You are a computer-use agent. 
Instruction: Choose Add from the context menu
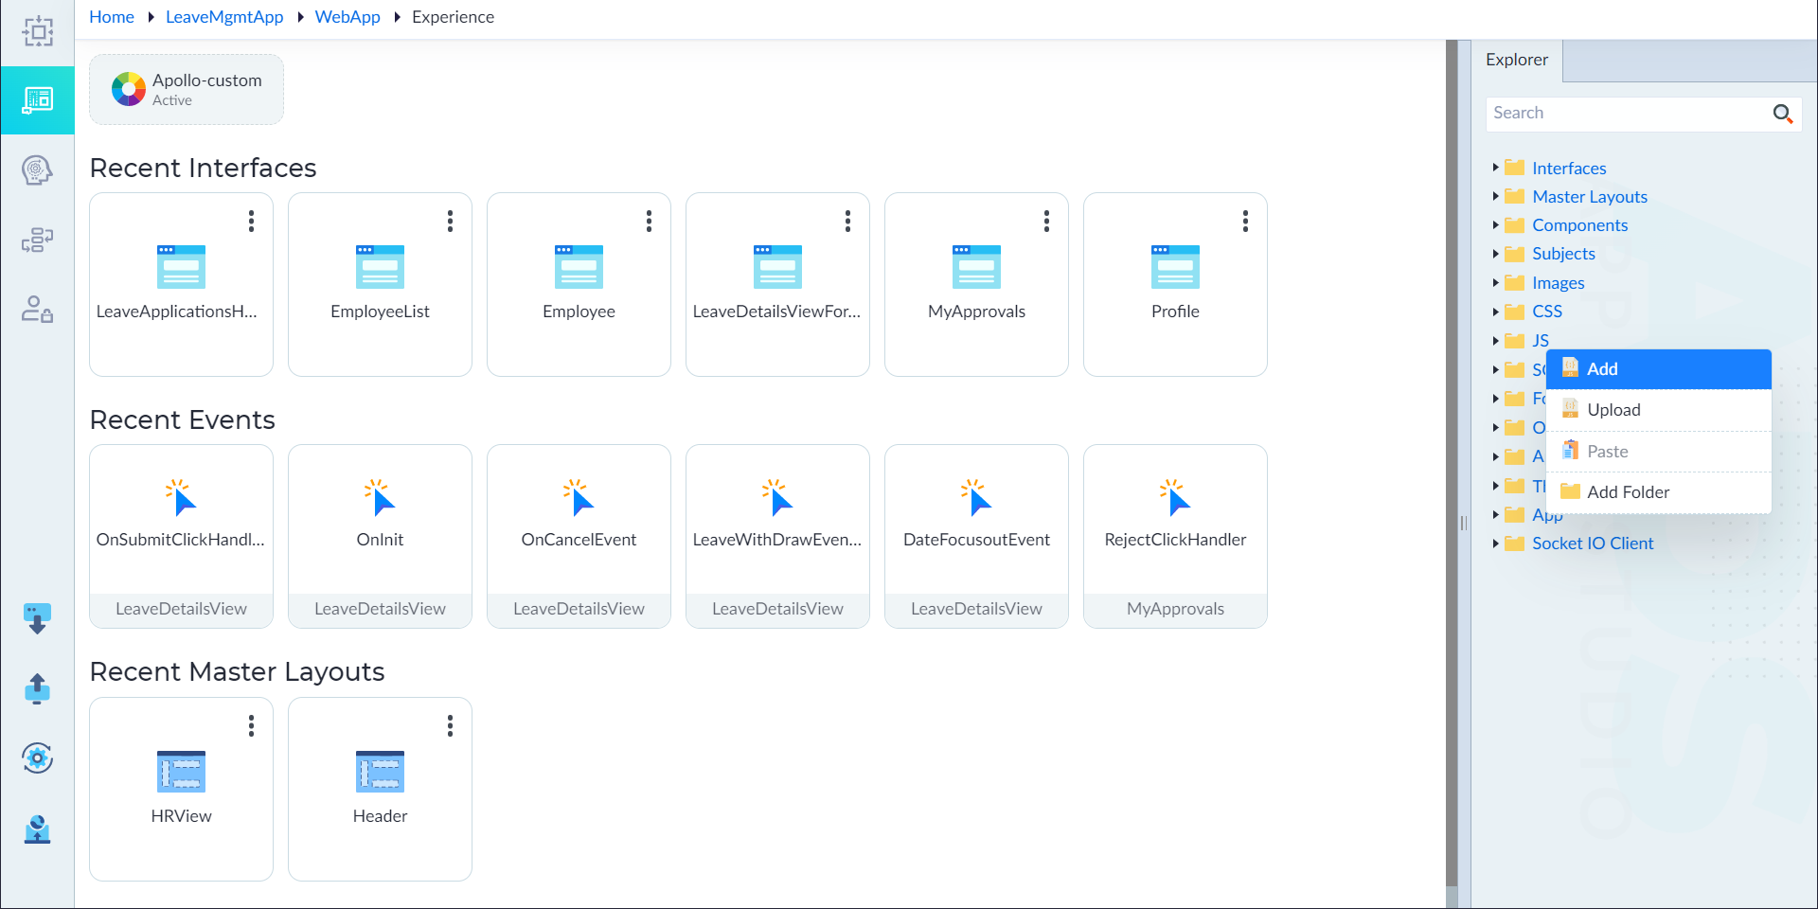[1658, 369]
